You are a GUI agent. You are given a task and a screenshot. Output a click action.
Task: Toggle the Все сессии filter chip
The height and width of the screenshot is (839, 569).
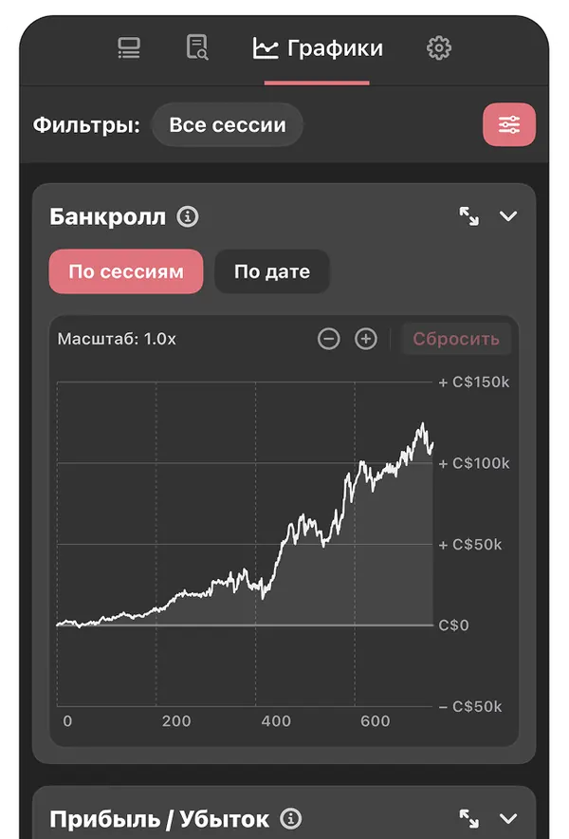tap(228, 124)
